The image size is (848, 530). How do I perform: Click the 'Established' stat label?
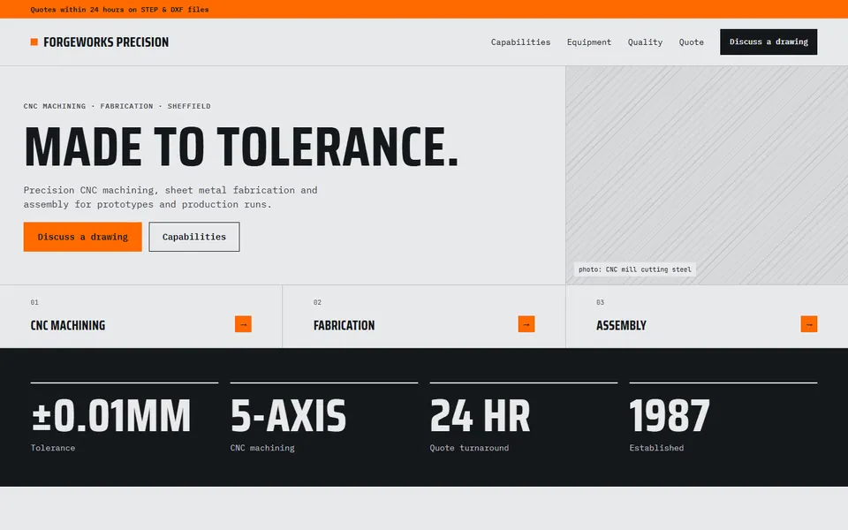pos(656,448)
